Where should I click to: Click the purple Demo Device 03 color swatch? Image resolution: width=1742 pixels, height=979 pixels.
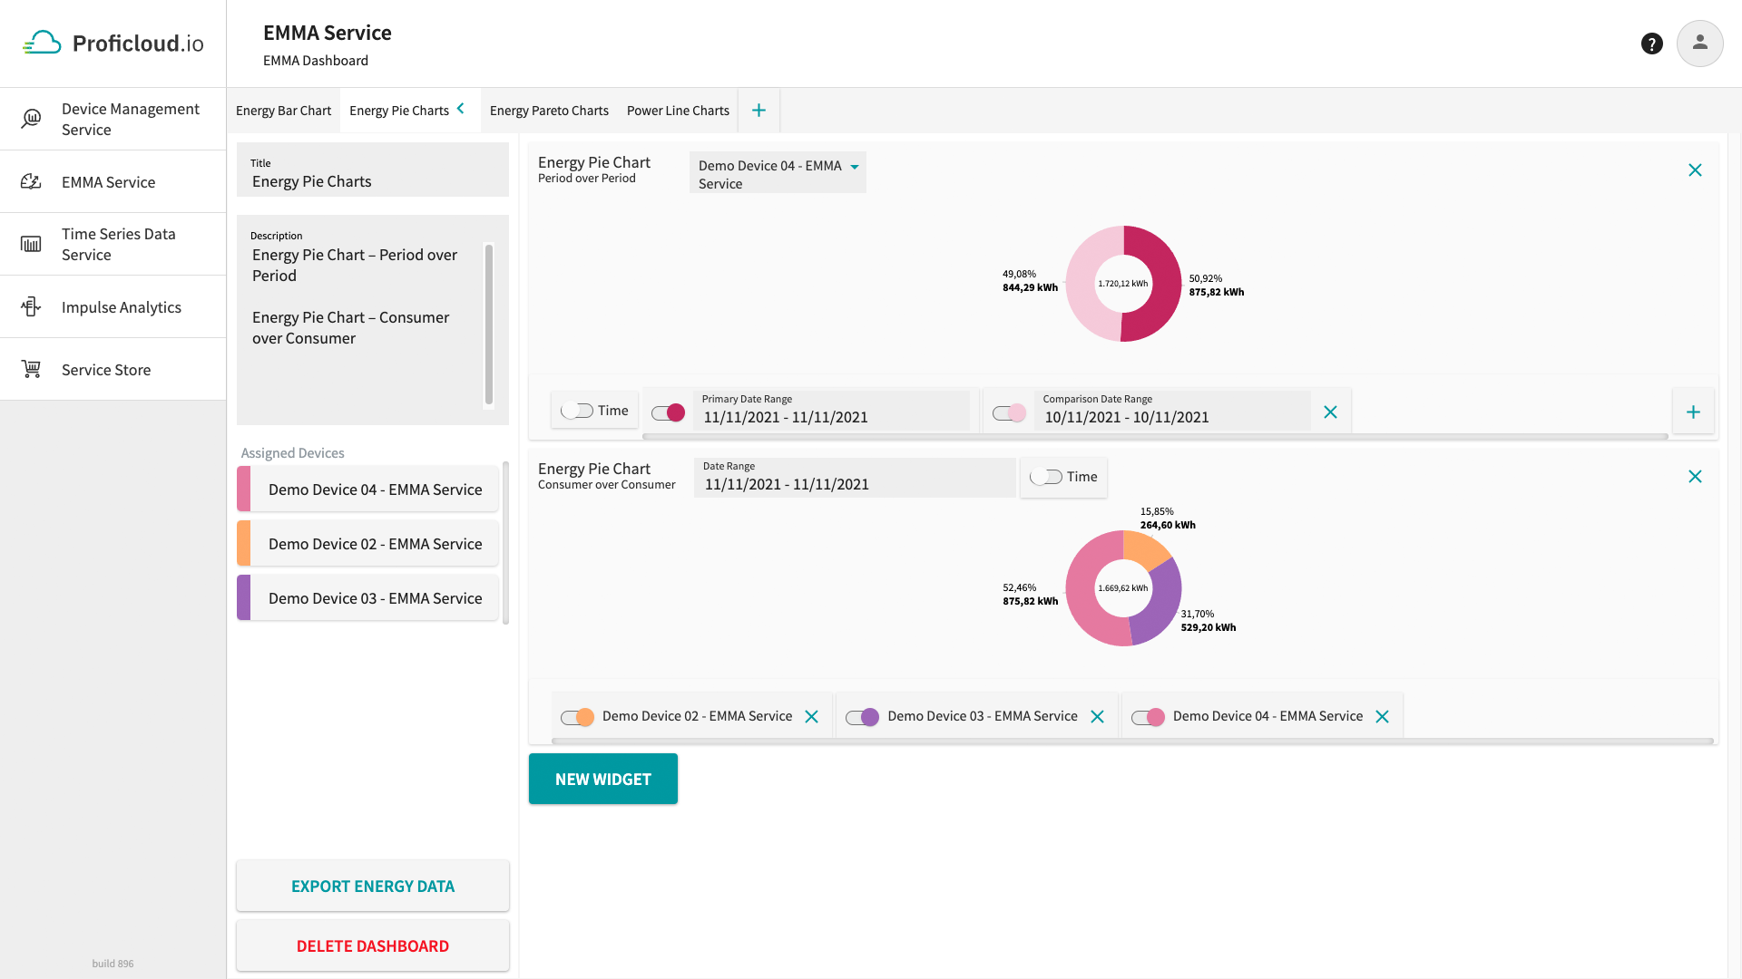[x=243, y=598]
